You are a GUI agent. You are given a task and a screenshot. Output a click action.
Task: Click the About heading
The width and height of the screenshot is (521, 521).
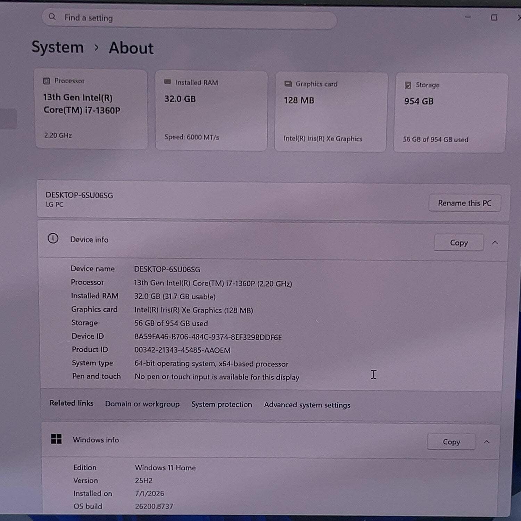click(131, 48)
